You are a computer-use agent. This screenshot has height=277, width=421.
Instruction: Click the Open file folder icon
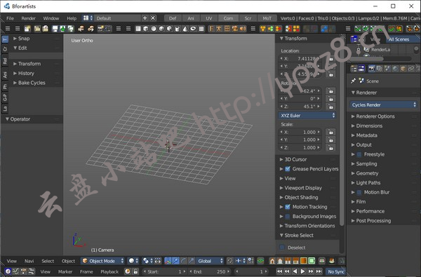pos(37,29)
